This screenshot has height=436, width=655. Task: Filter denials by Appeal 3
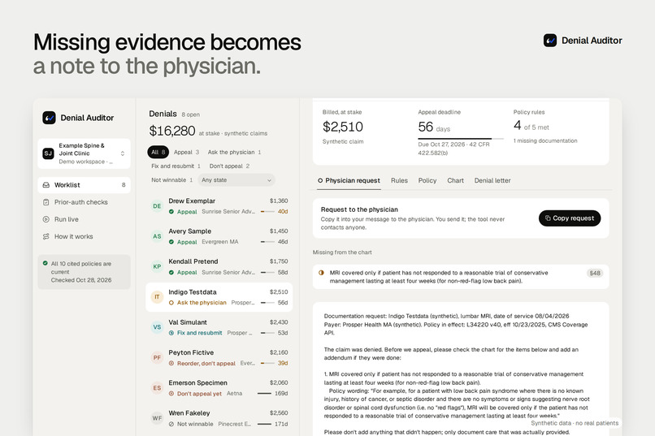tap(186, 153)
